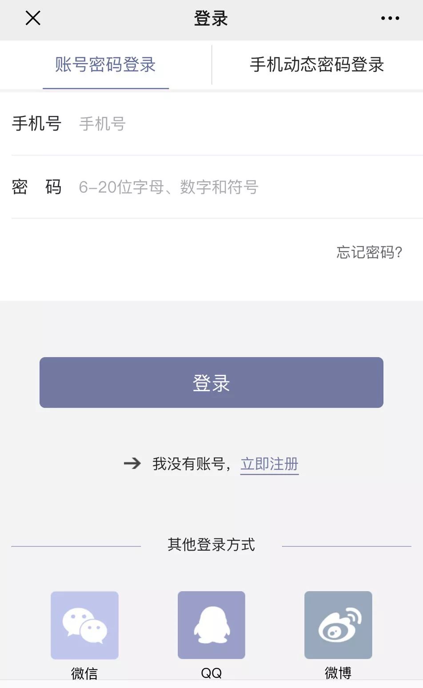Tap the 其他登录方式 section heading
The height and width of the screenshot is (688, 423).
tap(211, 545)
